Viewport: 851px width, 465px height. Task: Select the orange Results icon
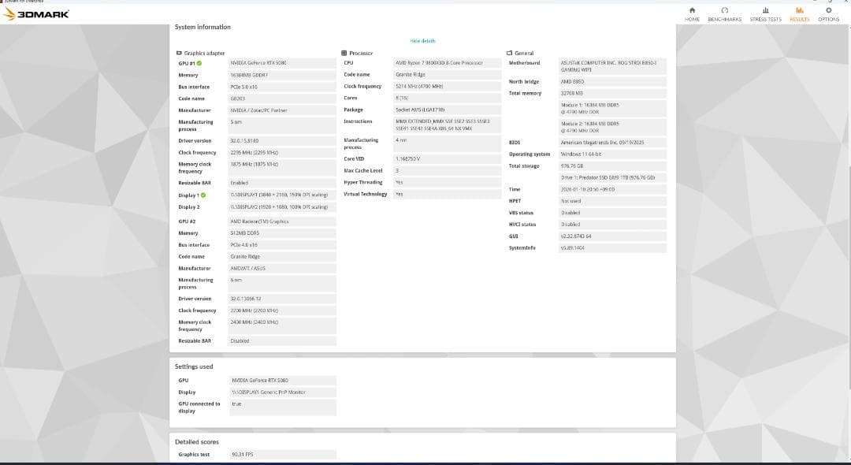[799, 10]
